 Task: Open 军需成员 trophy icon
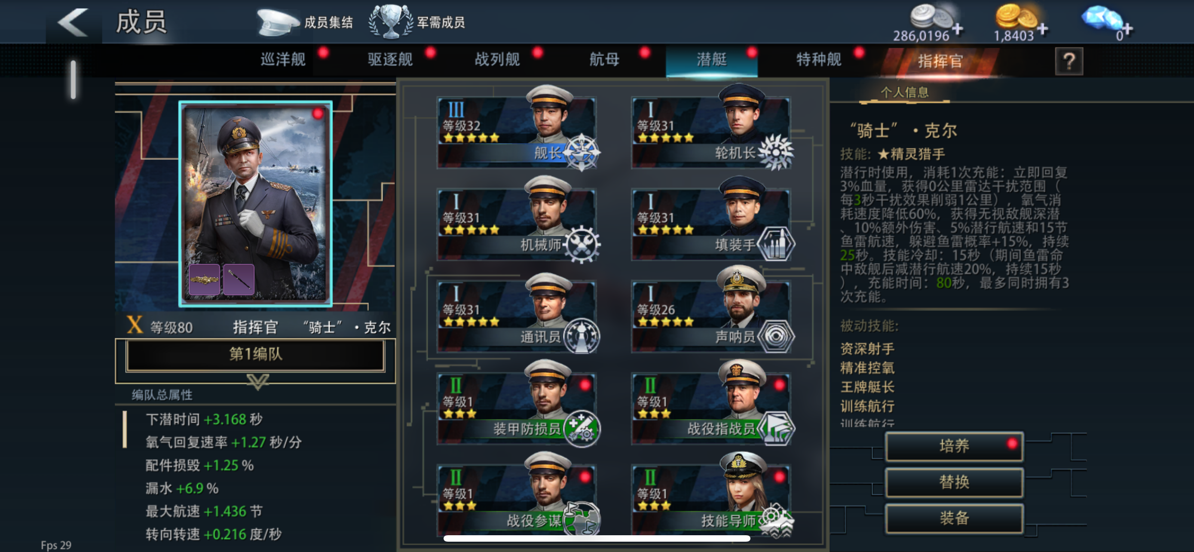(390, 21)
